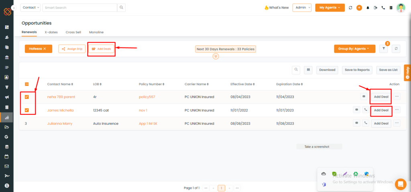Remove the Hafeeza filter chip
Image resolution: width=411 pixels, height=192 pixels.
click(x=45, y=48)
